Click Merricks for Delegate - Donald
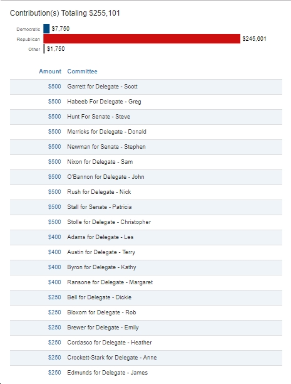 pyautogui.click(x=107, y=132)
